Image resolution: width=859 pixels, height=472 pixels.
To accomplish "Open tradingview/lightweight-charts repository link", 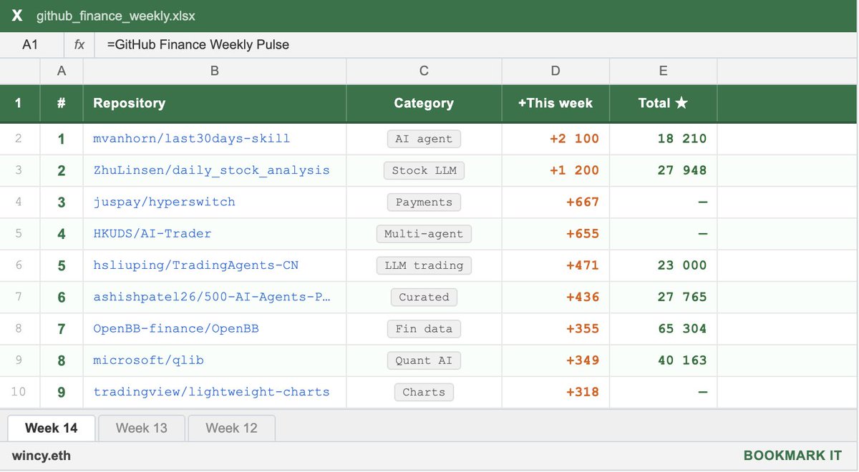I will coord(212,392).
